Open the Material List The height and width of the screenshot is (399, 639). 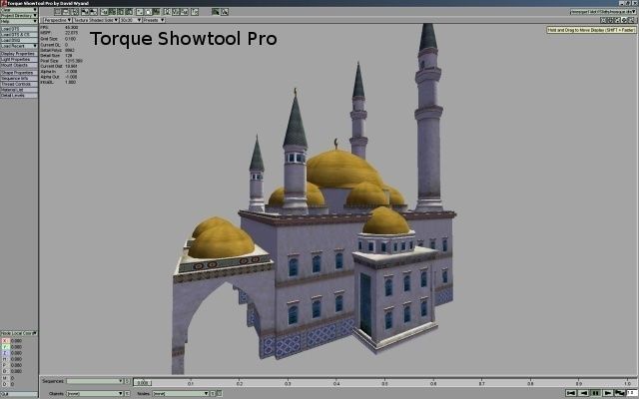19,90
